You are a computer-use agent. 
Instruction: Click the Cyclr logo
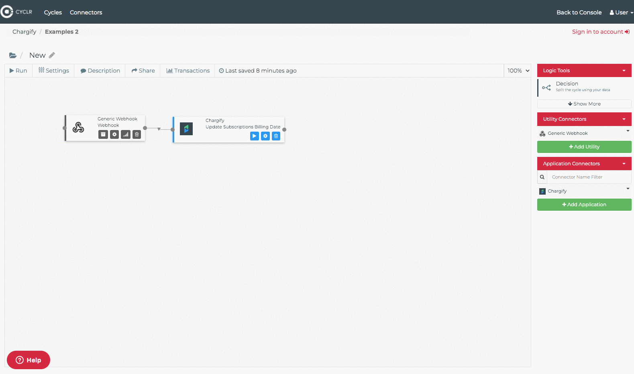pos(16,12)
